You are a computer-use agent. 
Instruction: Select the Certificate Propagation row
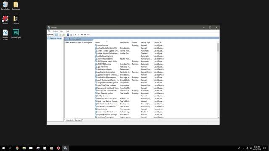(129, 117)
